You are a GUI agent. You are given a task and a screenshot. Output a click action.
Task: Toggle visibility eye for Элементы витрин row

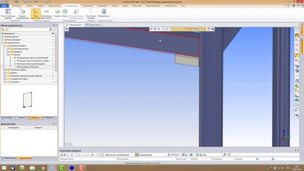(53, 46)
